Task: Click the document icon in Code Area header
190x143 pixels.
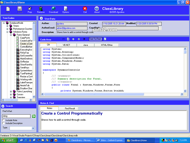Action: 68,39
